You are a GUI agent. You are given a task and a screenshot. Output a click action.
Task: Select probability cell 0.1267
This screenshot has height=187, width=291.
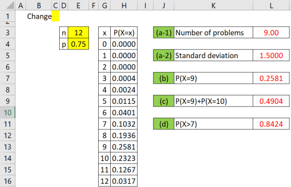tap(124, 170)
